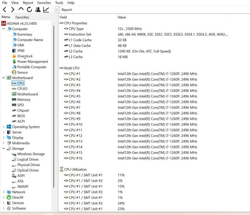Open the SMART item
This screenshot has height=215, width=250.
pos(23,186)
